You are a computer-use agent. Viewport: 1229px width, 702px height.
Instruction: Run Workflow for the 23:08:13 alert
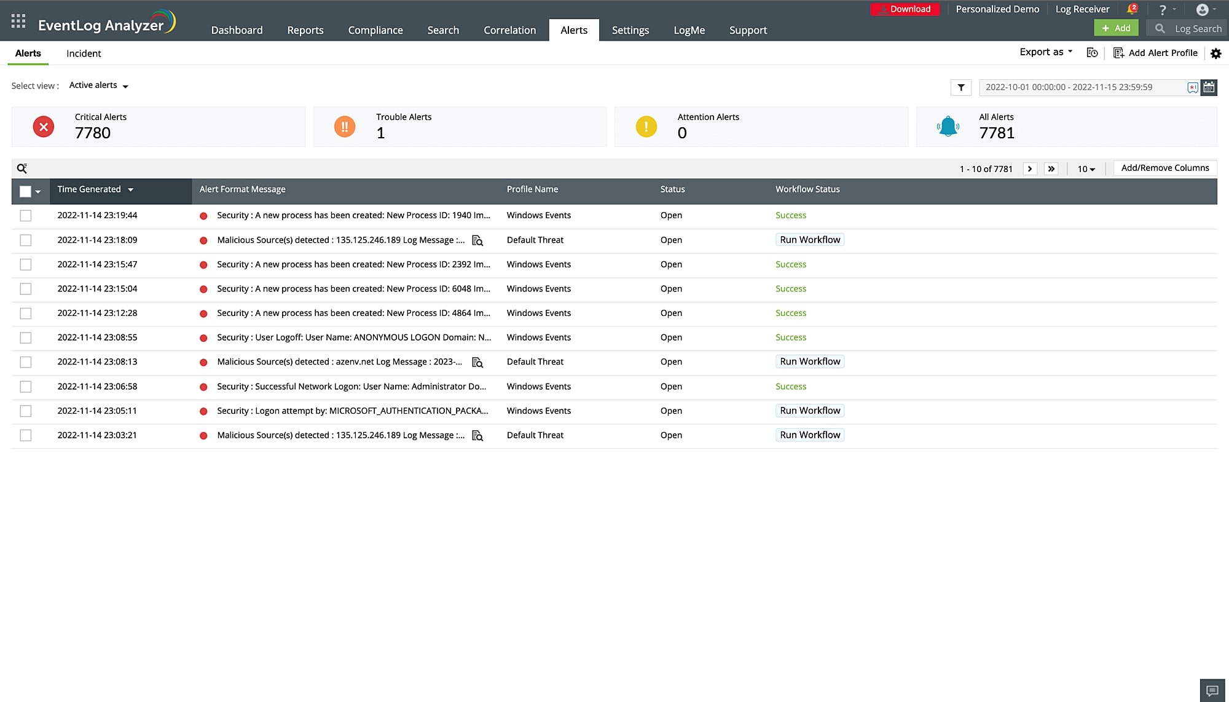point(810,361)
